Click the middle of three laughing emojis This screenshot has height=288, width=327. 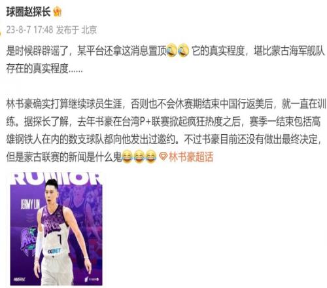click(139, 156)
